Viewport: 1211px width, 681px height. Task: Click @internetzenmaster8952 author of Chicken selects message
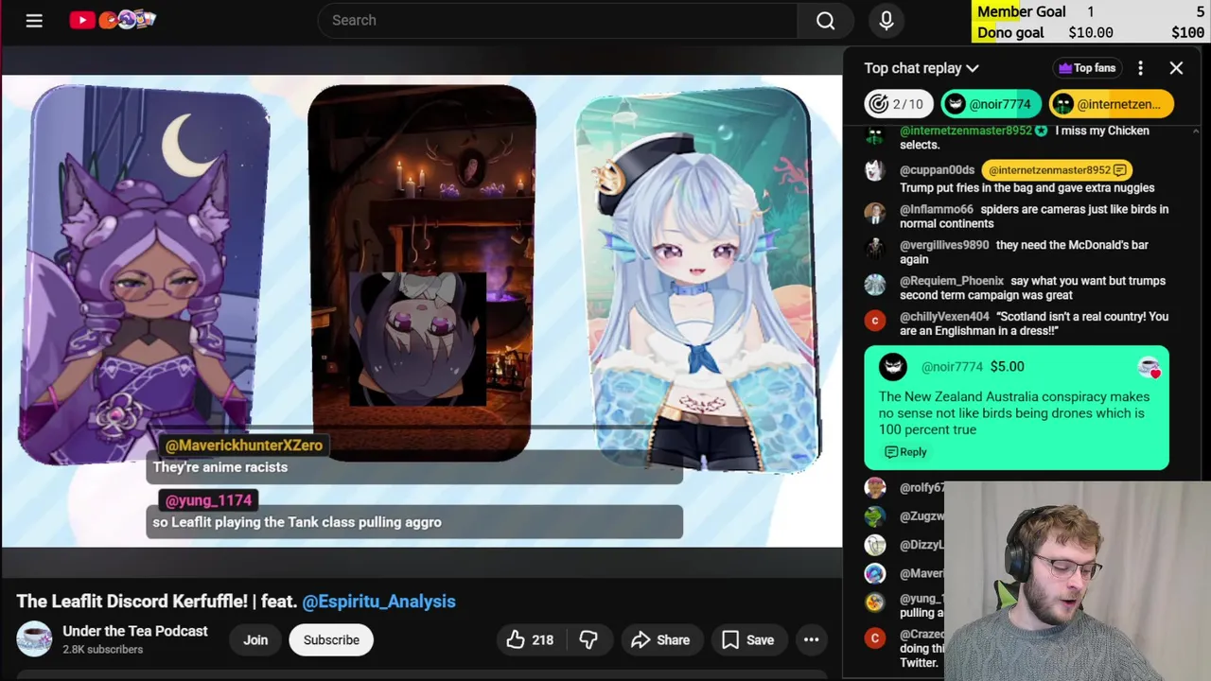click(967, 131)
